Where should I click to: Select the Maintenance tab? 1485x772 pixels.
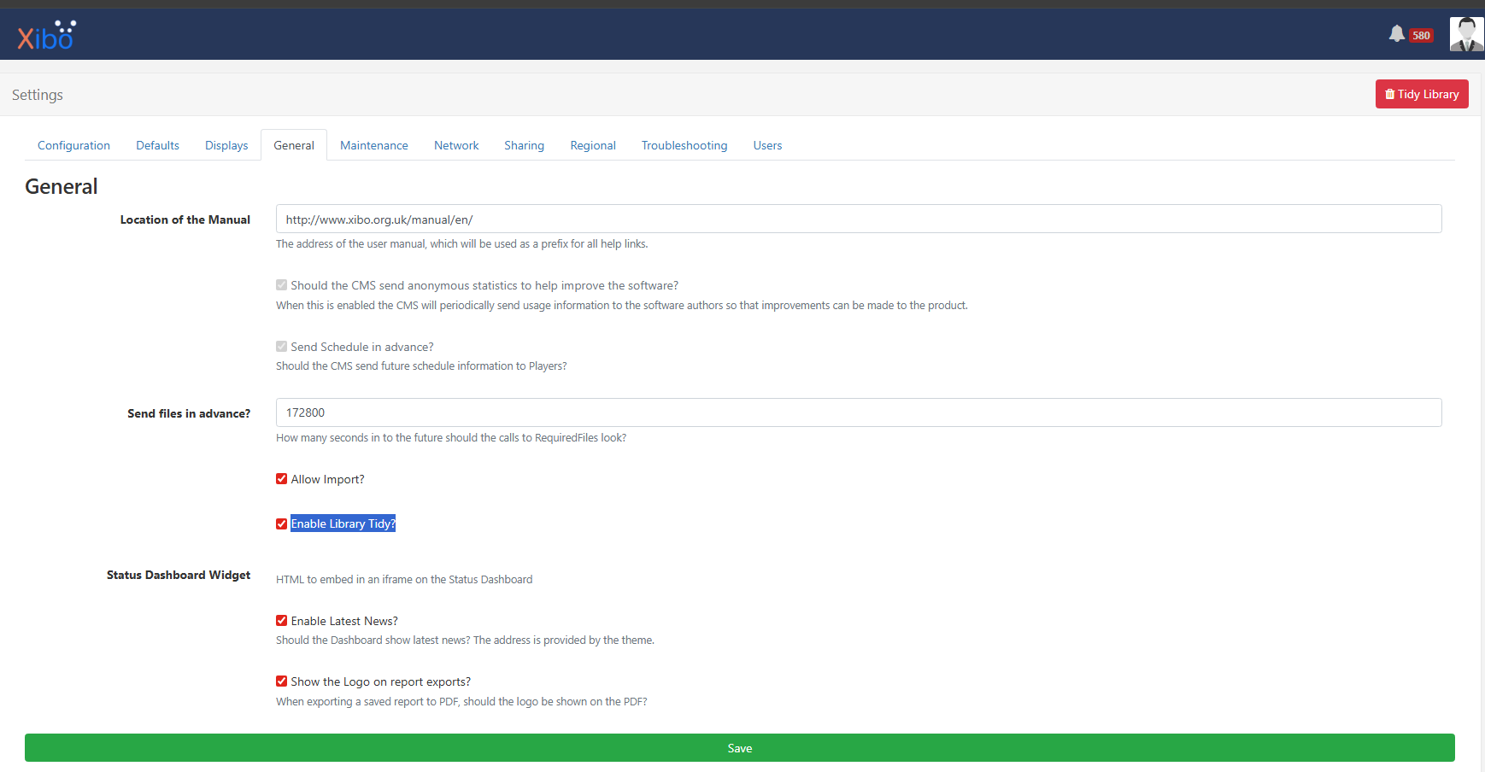pos(373,146)
